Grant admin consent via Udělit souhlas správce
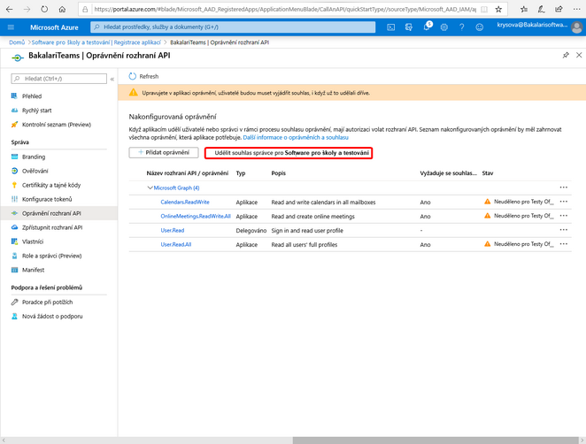The height and width of the screenshot is (444, 586). (289, 153)
